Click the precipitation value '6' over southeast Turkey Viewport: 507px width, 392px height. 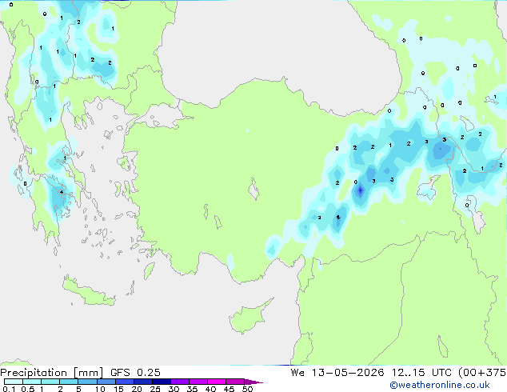pos(338,217)
